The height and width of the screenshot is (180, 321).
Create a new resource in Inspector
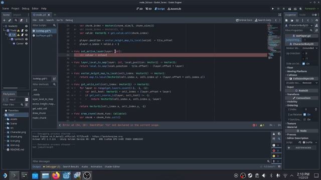[286, 20]
